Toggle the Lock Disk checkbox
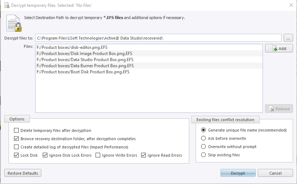The height and width of the screenshot is (184, 297). pyautogui.click(x=16, y=155)
